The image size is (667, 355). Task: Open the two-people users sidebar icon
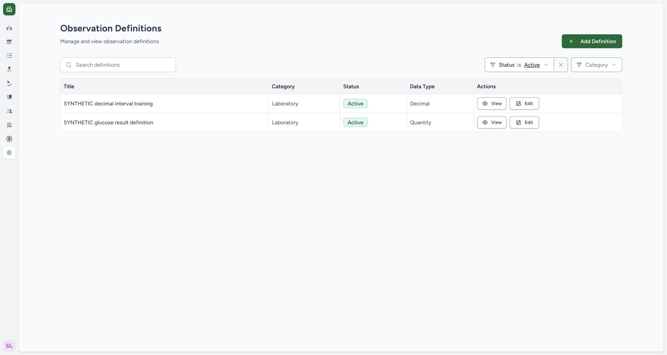coord(9,111)
